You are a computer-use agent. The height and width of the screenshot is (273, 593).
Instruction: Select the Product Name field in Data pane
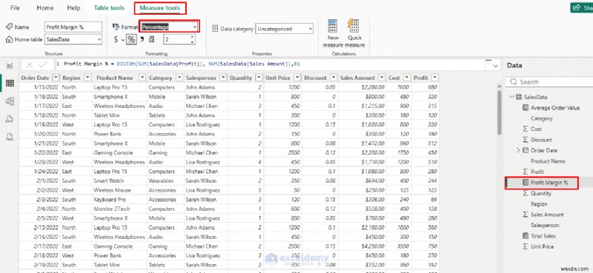(548, 161)
